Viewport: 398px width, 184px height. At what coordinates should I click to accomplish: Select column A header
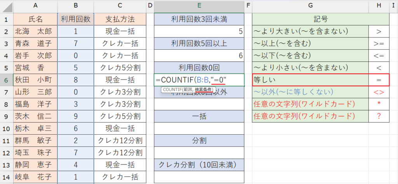click(x=35, y=6)
